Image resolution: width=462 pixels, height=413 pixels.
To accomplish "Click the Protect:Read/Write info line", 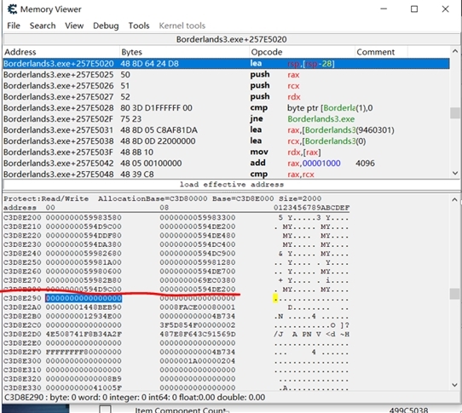I will [x=163, y=198].
